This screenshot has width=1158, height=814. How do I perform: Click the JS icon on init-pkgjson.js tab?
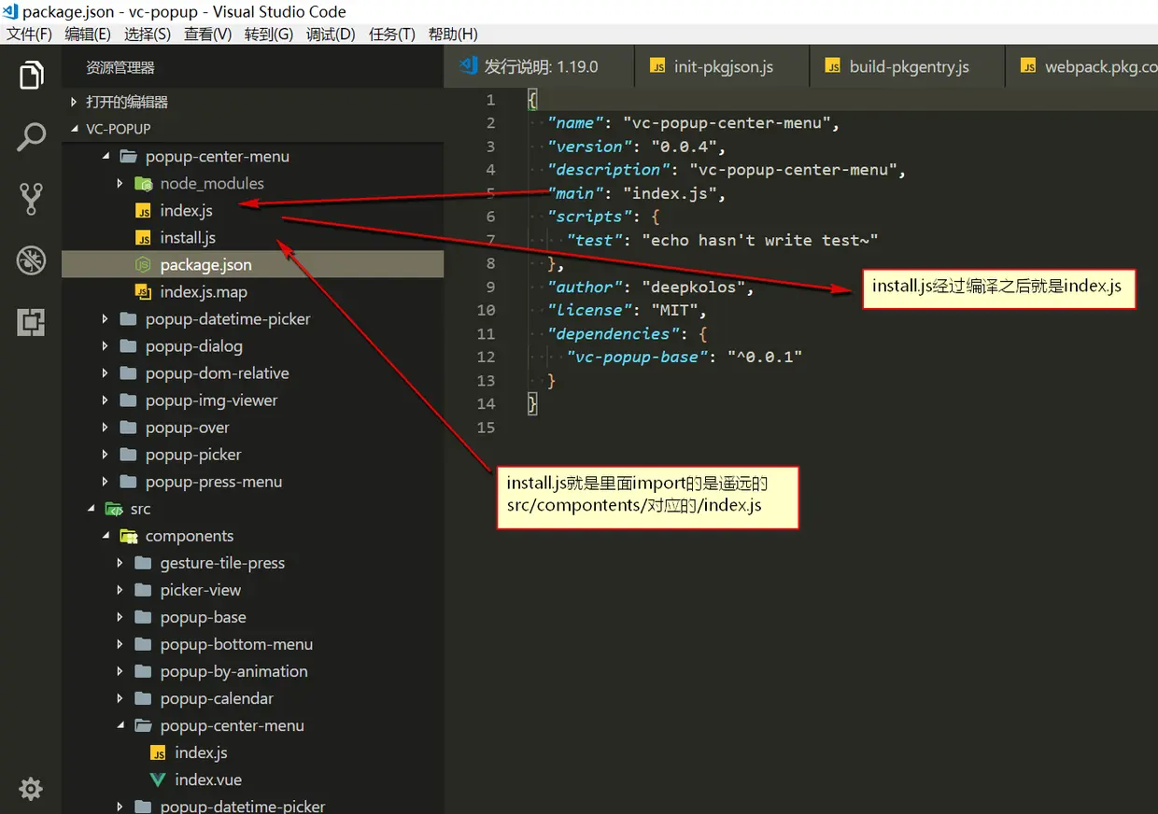(657, 67)
